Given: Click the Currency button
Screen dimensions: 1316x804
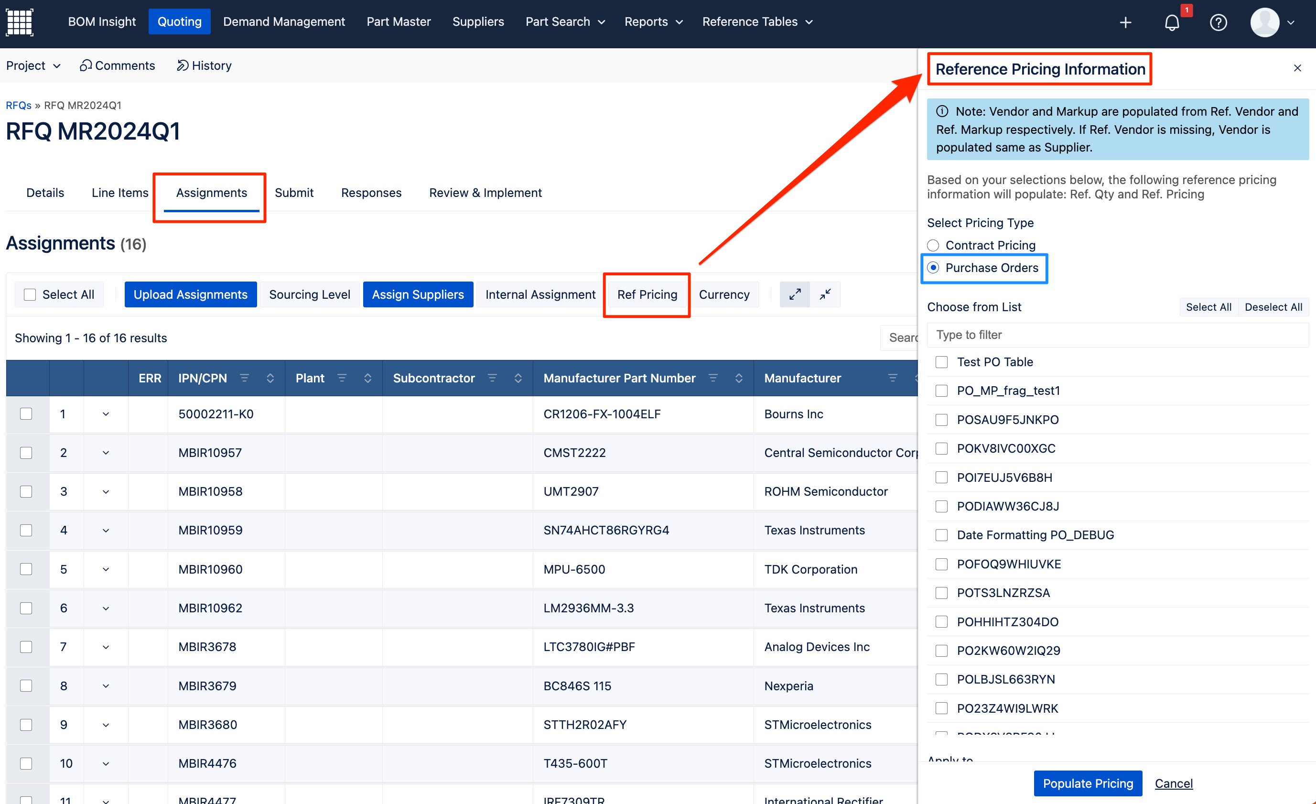Looking at the screenshot, I should (723, 294).
